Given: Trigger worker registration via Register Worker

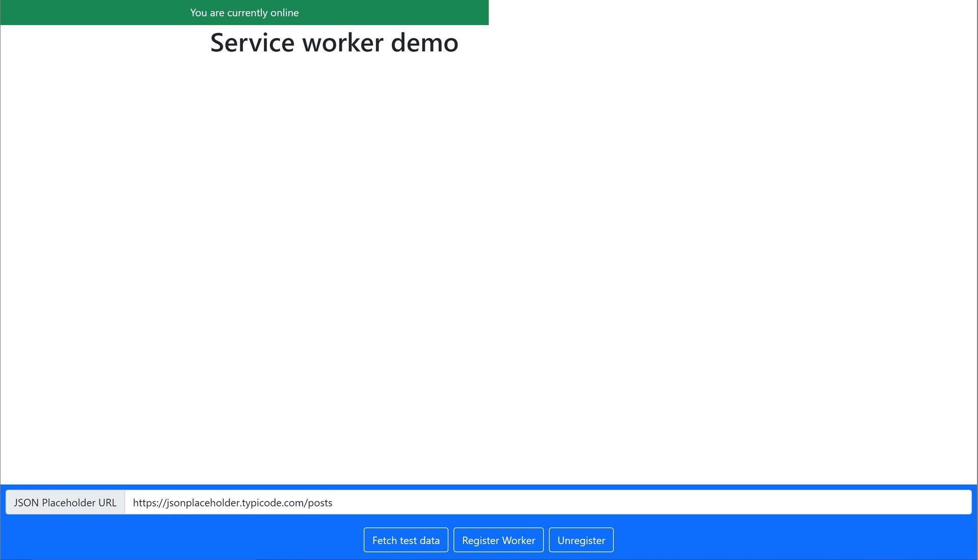Looking at the screenshot, I should [x=499, y=540].
